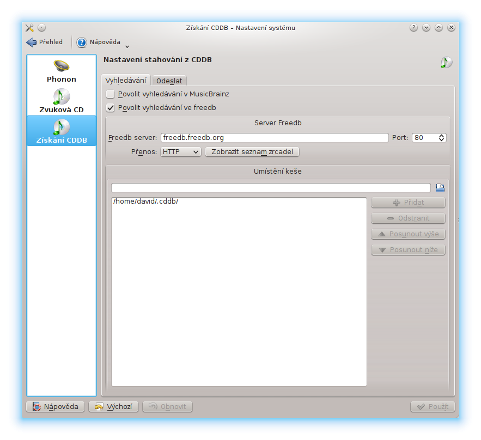Screen dimensions: 481x440
Task: Open the Přenos HTTP dropdown
Action: point(181,152)
